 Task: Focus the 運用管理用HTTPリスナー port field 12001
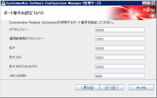tap(120, 39)
